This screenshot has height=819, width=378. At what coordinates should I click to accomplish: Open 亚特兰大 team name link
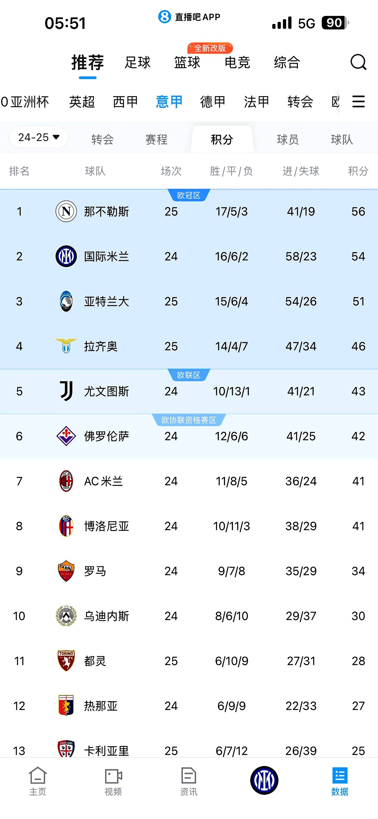click(x=106, y=301)
